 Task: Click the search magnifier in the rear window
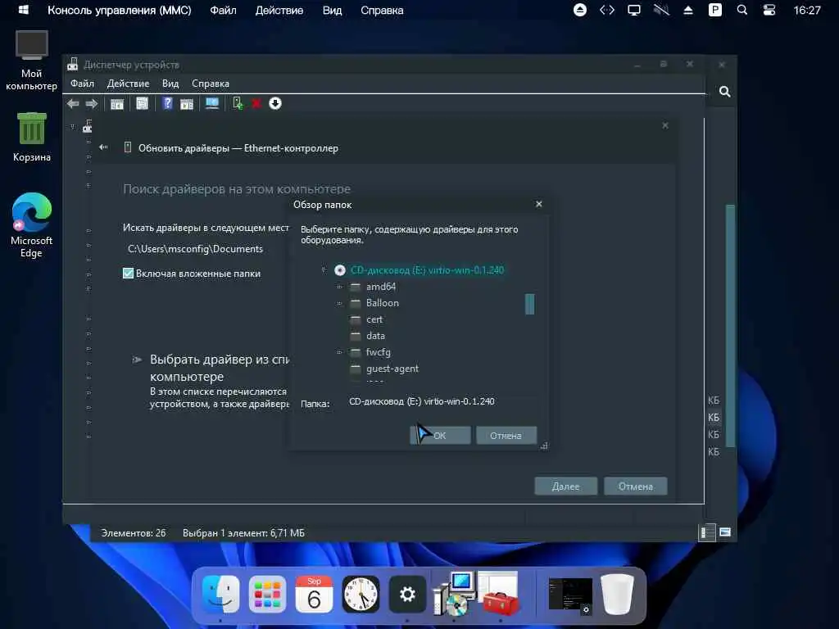[x=724, y=92]
